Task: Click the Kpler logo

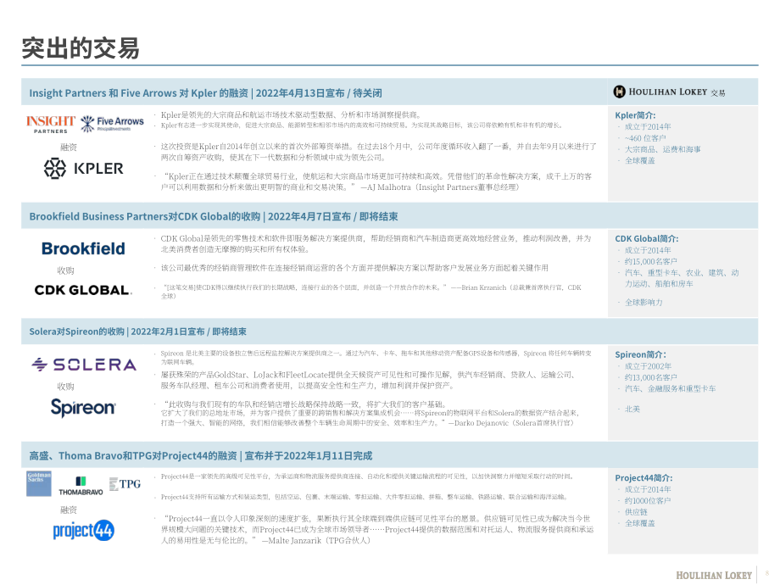Action: click(84, 169)
